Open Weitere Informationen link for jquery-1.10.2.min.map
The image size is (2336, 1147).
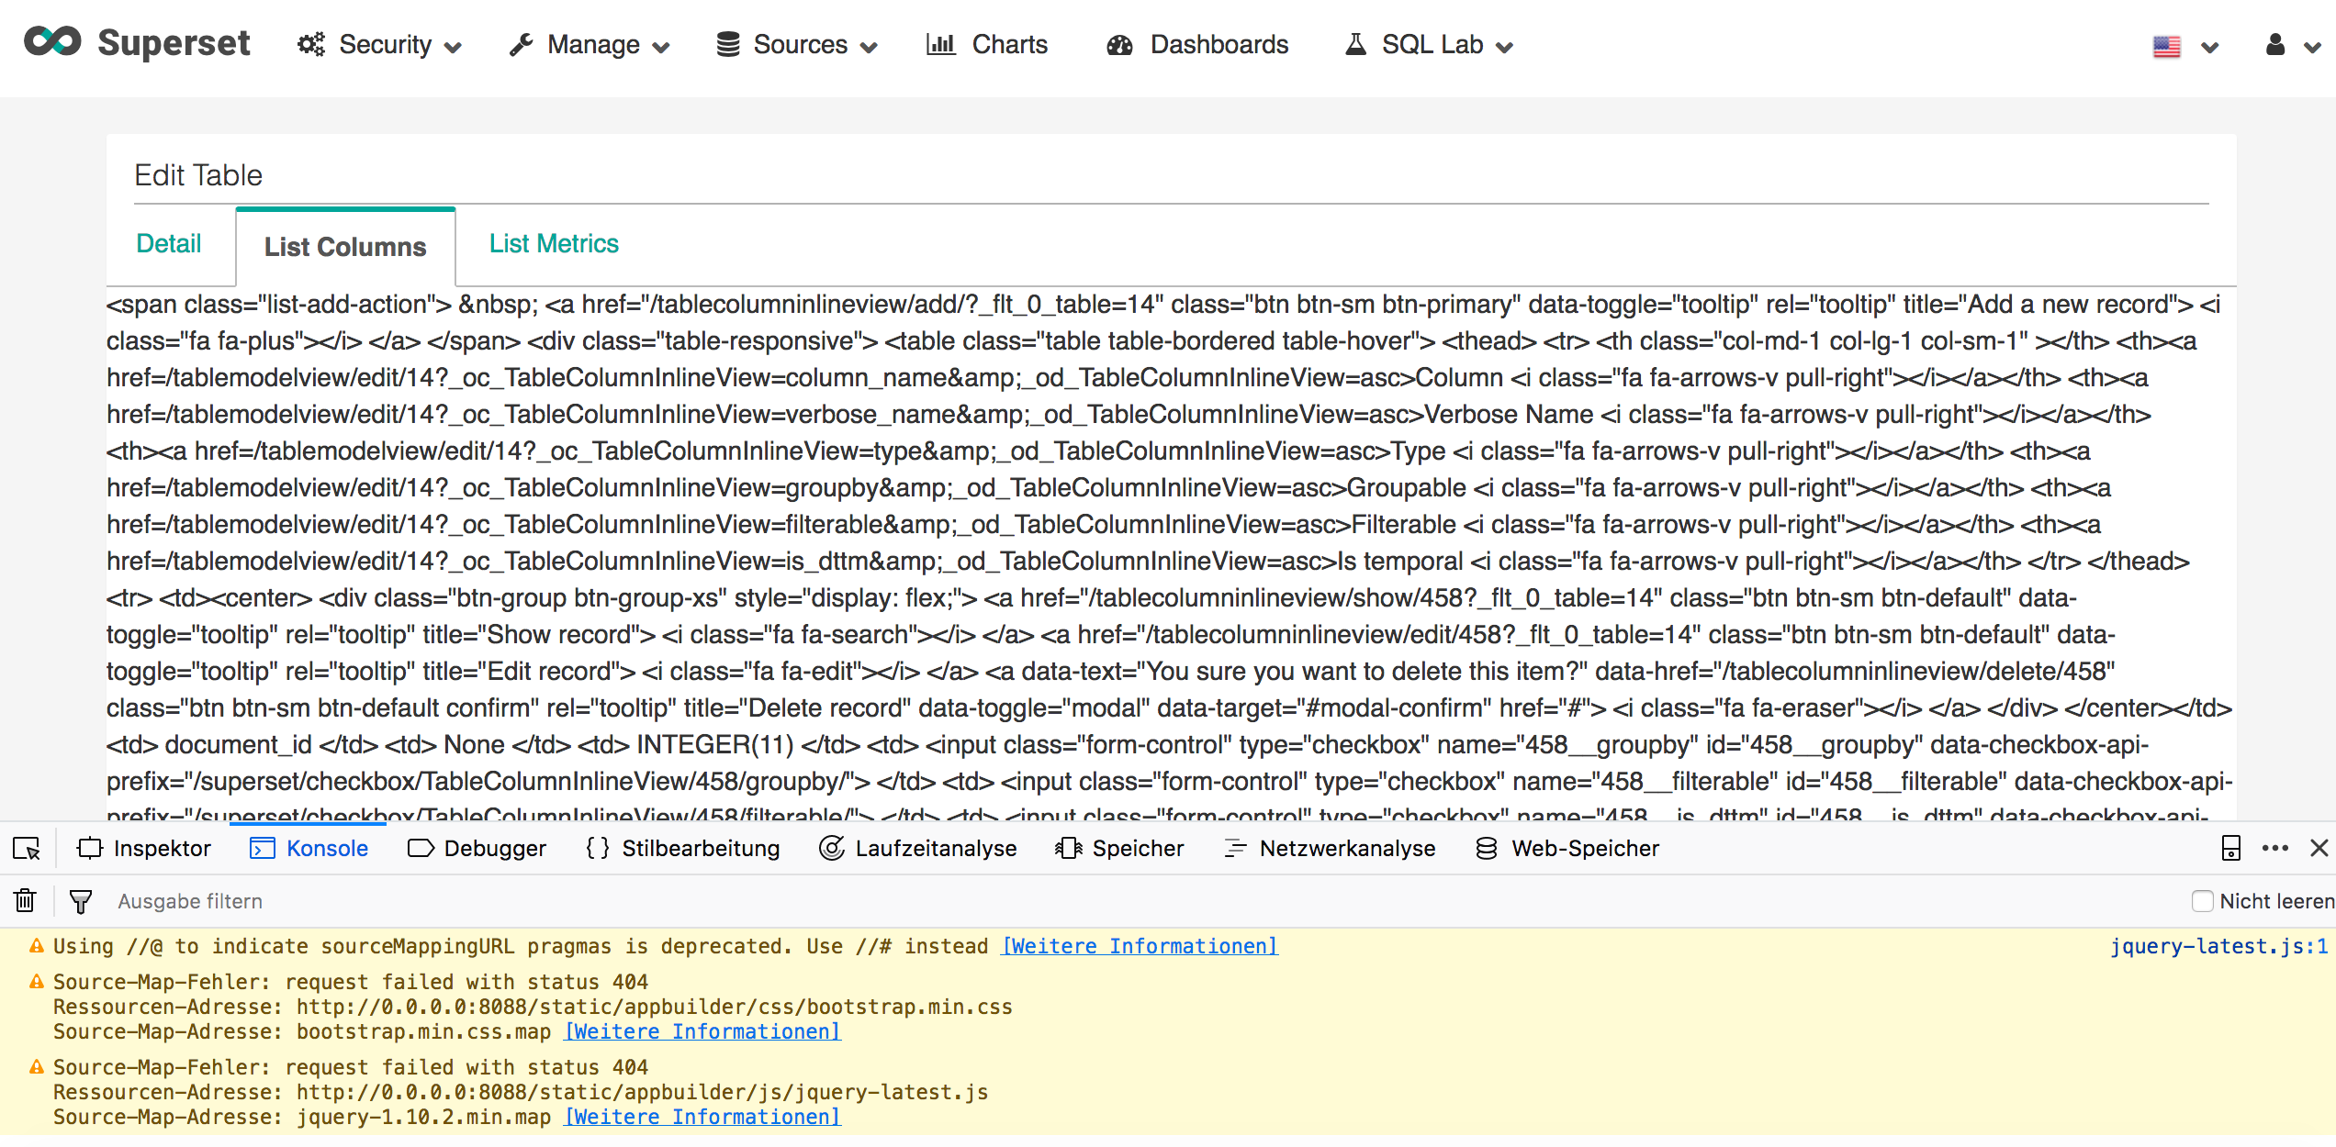pos(702,1117)
